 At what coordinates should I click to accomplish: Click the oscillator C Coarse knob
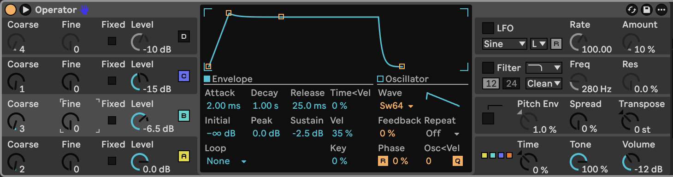tap(17, 82)
